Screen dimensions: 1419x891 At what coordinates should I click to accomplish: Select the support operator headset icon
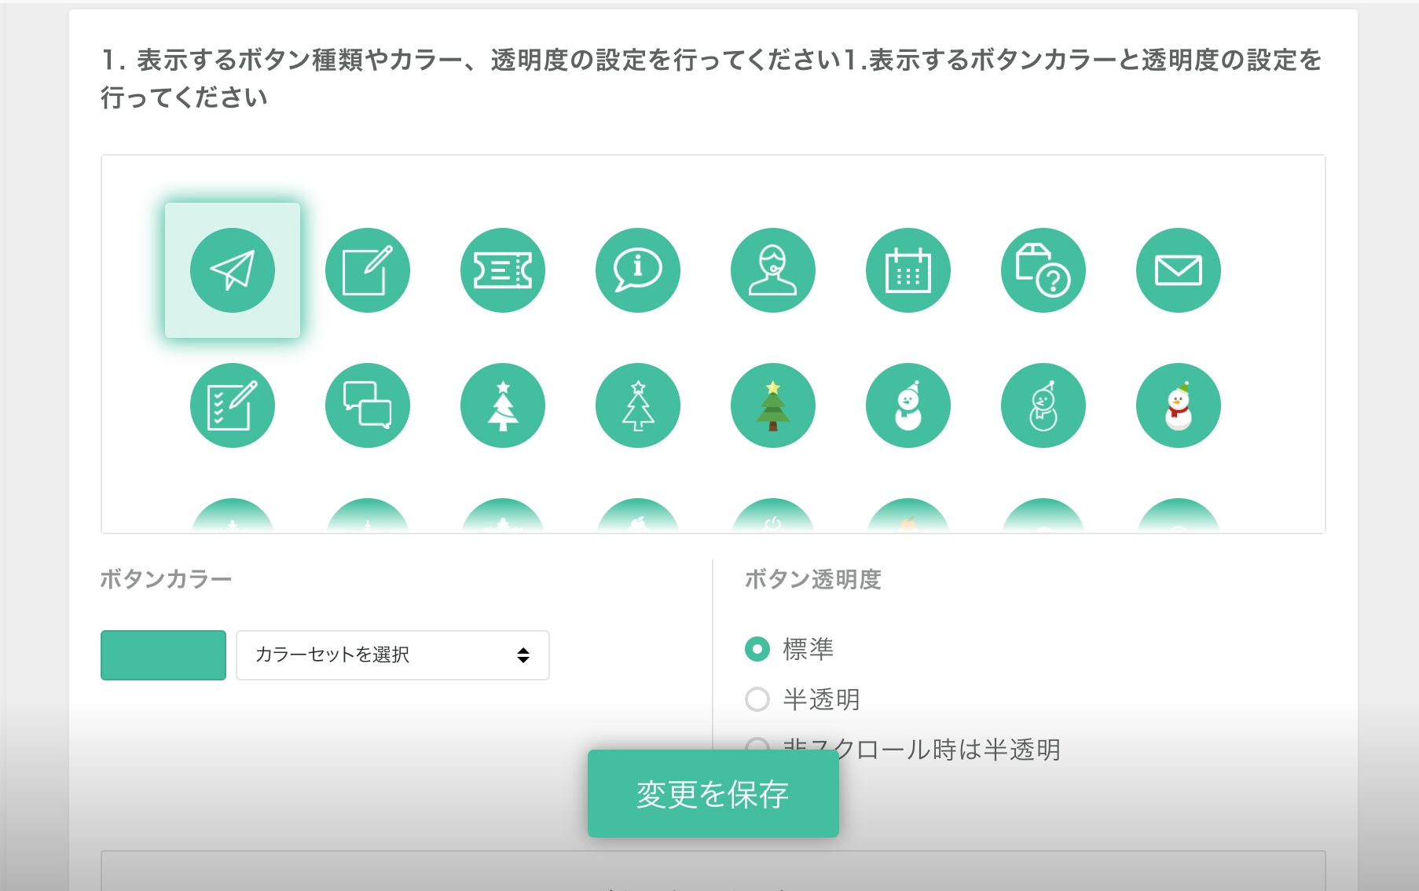(x=773, y=270)
